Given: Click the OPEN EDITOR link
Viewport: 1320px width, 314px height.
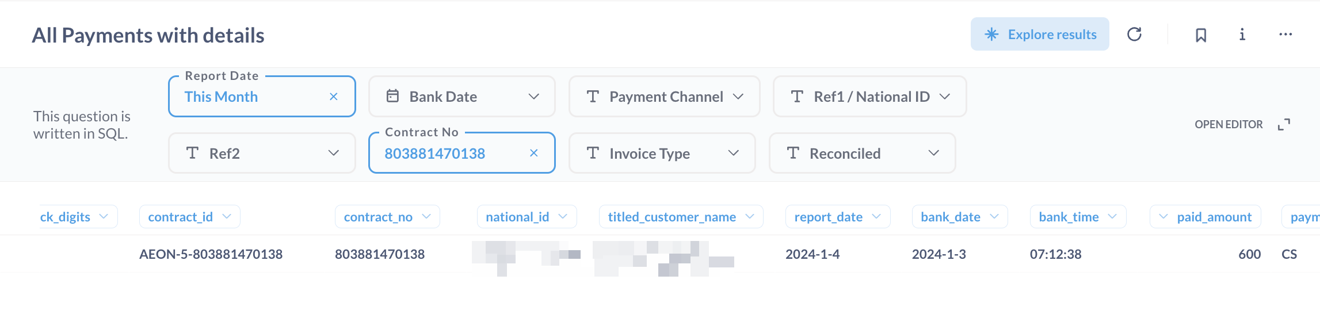Looking at the screenshot, I should [x=1229, y=125].
